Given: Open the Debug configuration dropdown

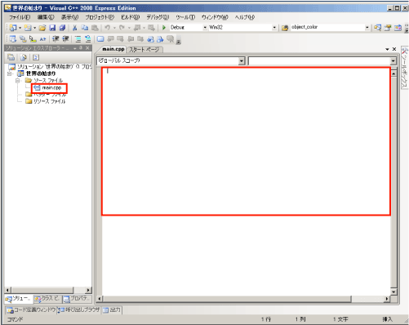Looking at the screenshot, I should click(189, 28).
